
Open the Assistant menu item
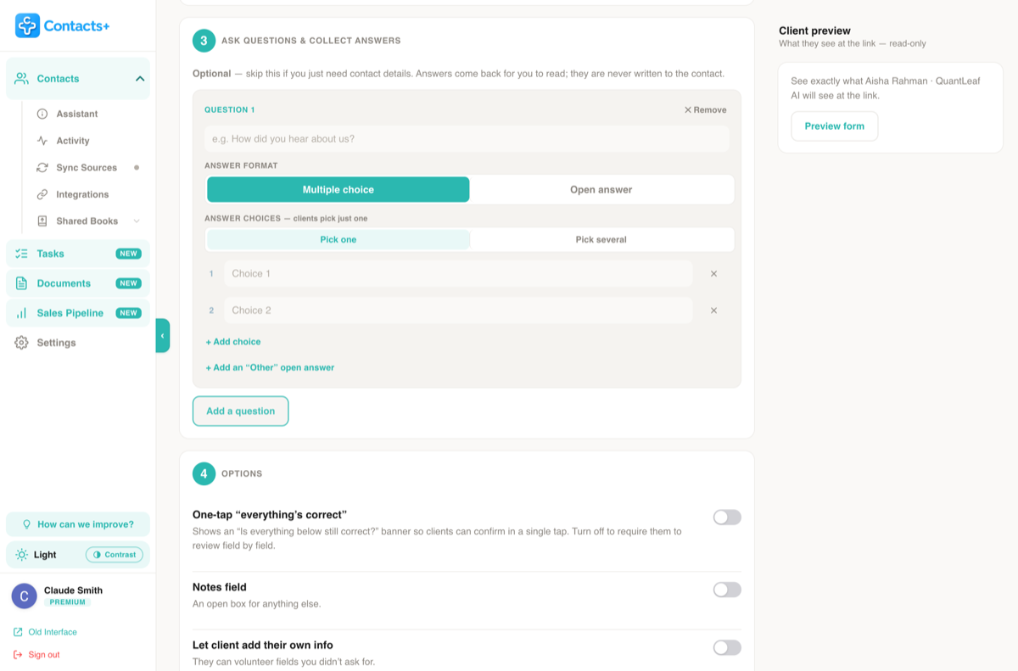[x=77, y=114]
